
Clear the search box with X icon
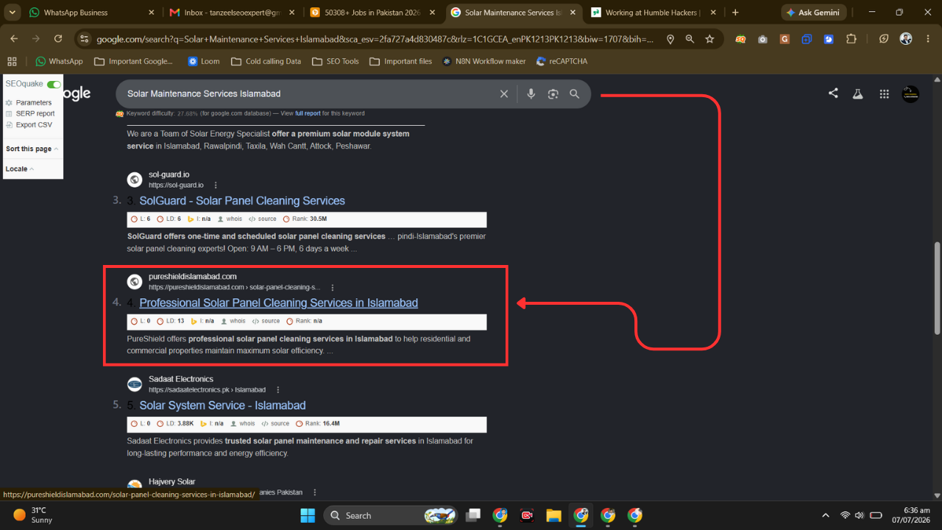(x=504, y=94)
